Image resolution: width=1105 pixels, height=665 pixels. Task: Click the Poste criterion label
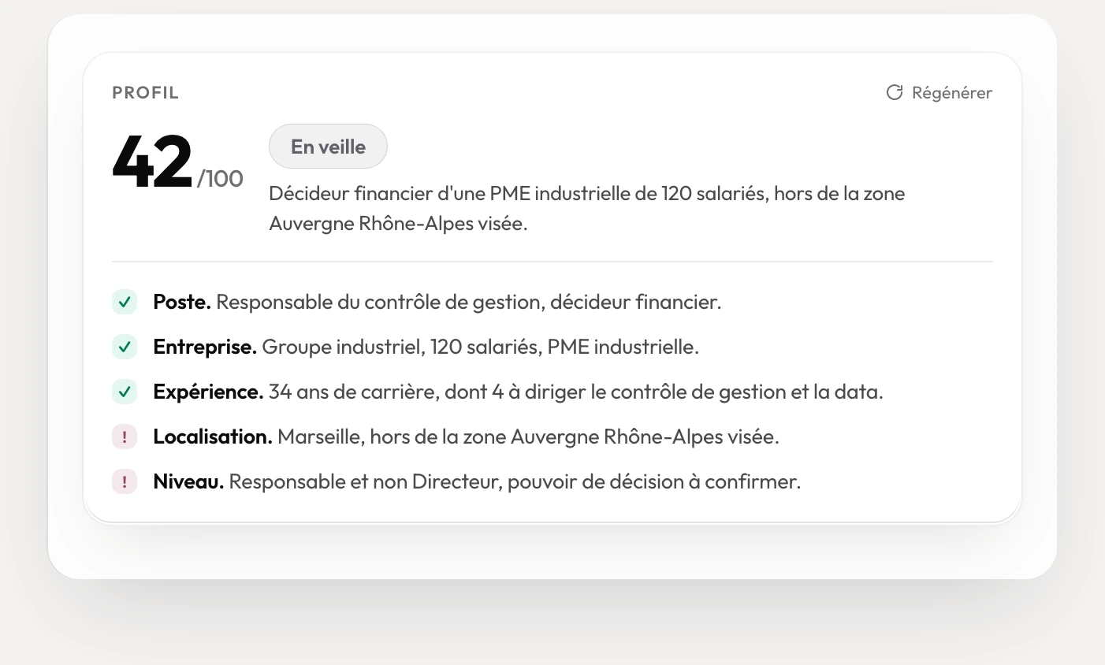tap(182, 302)
